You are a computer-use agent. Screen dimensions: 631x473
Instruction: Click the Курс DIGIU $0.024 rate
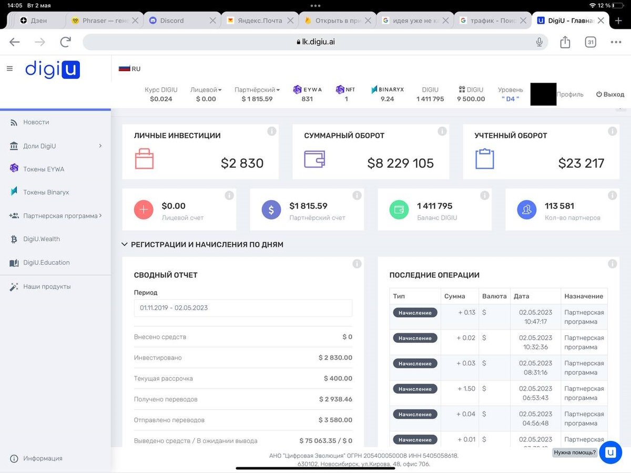click(x=161, y=94)
